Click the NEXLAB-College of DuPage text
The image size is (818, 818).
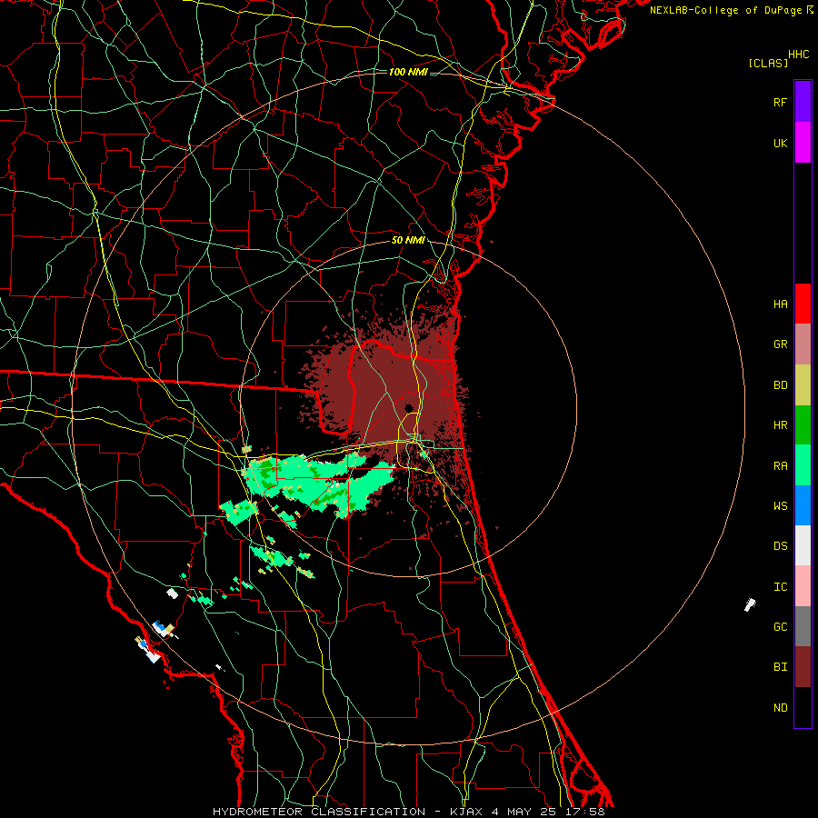pyautogui.click(x=725, y=10)
